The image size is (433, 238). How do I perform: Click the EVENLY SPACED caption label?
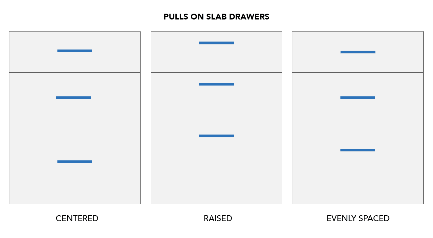358,218
